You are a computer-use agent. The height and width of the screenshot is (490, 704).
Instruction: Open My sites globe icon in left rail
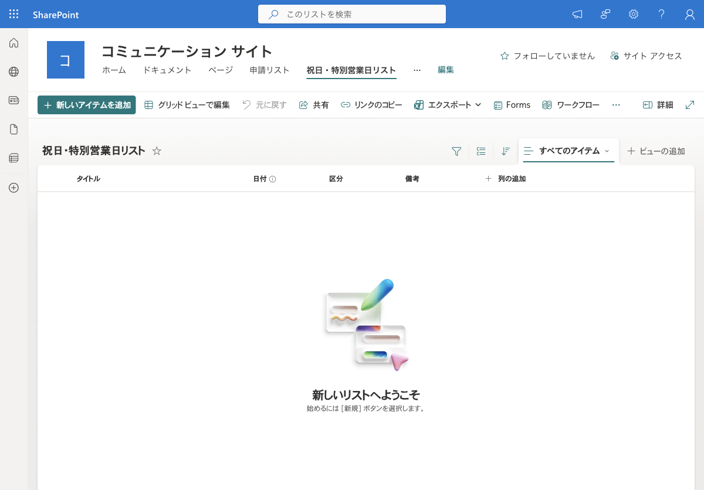(x=14, y=72)
